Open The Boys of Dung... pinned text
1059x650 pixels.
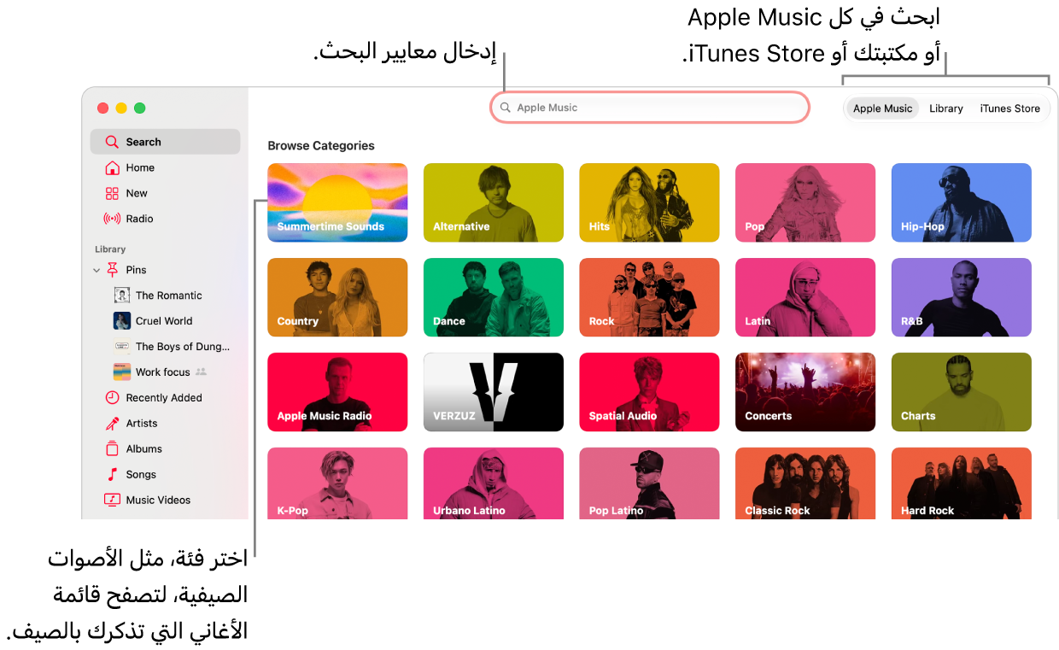pos(183,347)
